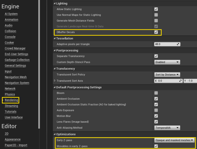The height and width of the screenshot is (149, 197).
Task: Open Anti-Aliasing Method dropdown
Action: coord(167,128)
